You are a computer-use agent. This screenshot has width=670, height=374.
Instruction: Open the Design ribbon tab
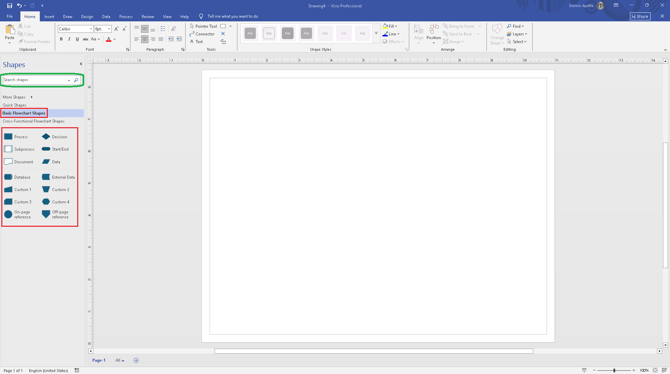(87, 16)
